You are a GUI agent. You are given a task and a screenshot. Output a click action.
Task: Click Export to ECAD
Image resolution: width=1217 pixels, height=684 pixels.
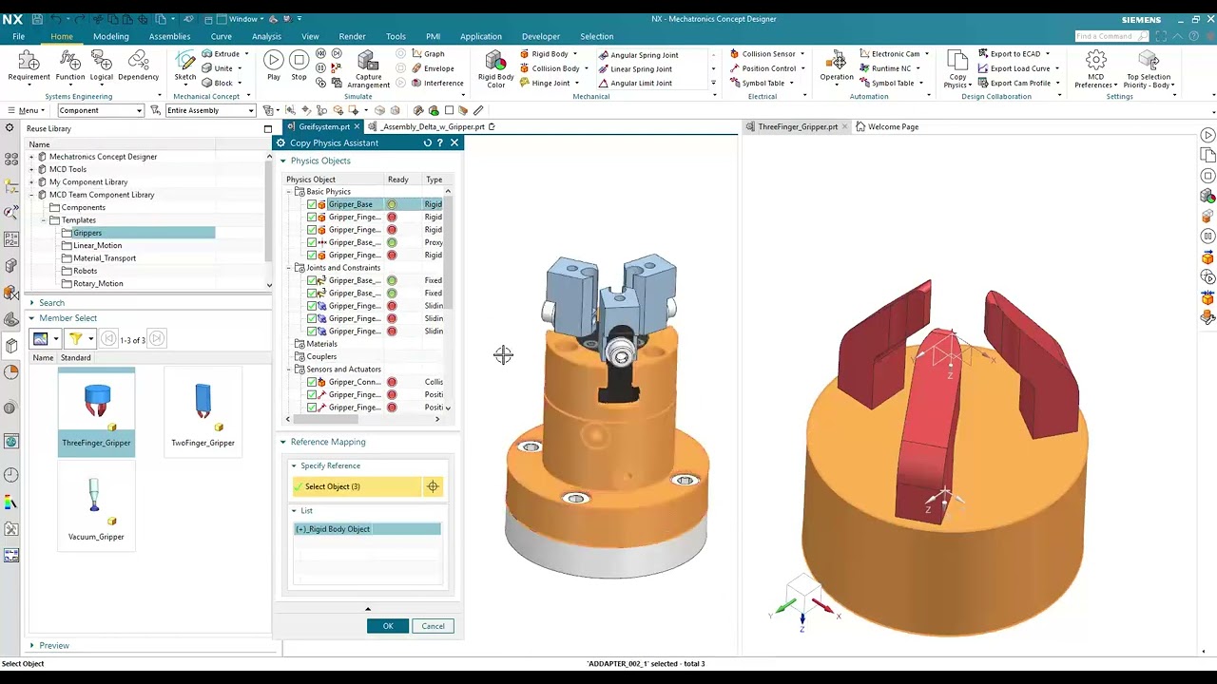coord(1009,54)
